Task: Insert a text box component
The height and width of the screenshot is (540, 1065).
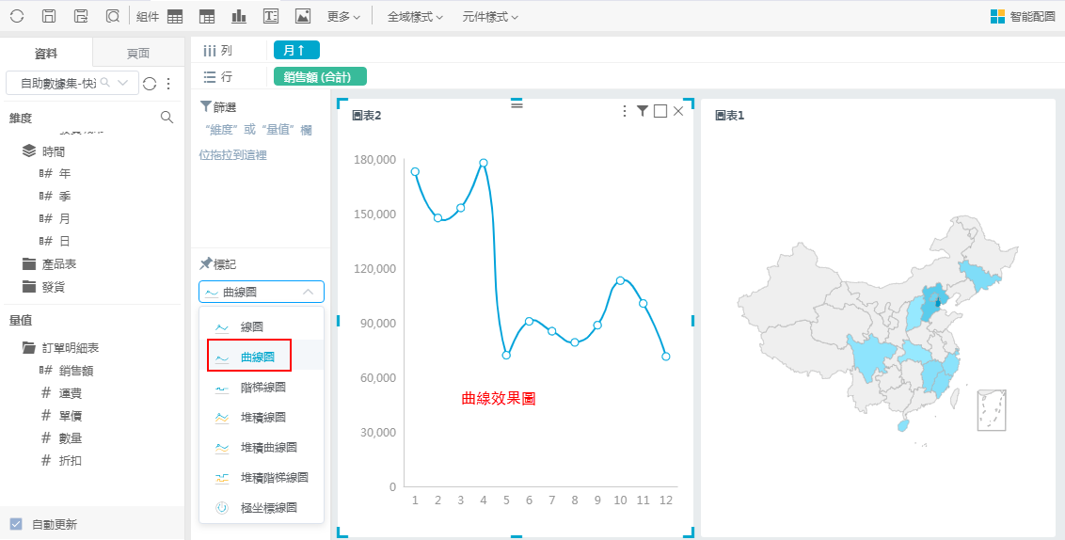Action: (x=271, y=16)
